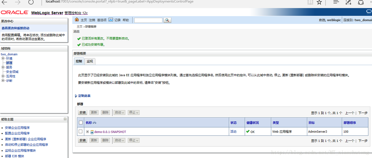Open help topic 安装企业应用程序
372x158 pixels.
pyautogui.click(x=17, y=128)
